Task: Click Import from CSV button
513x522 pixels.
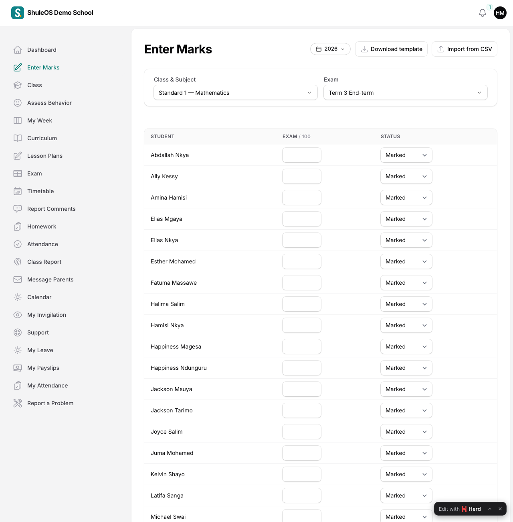Action: click(x=465, y=49)
